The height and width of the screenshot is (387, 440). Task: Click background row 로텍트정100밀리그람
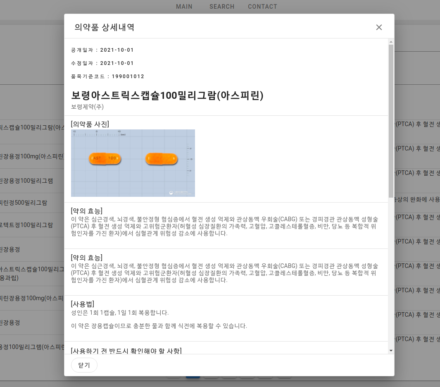(x=26, y=225)
